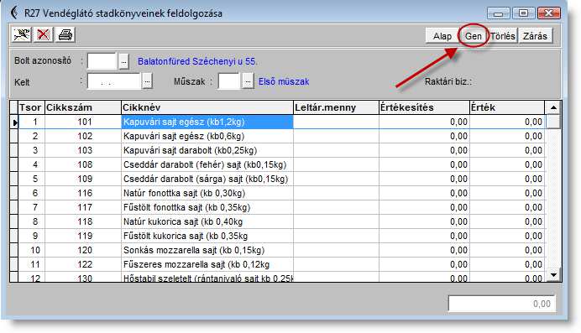Click the total value field at bottom
The height and width of the screenshot is (333, 581).
pyautogui.click(x=502, y=304)
